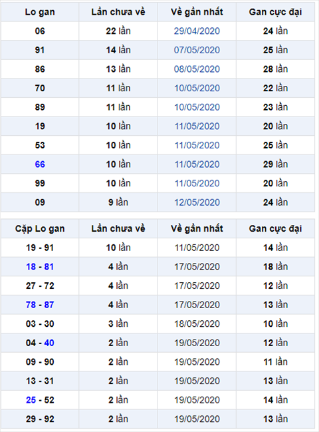Select pair '09 - 90'

tap(40, 361)
